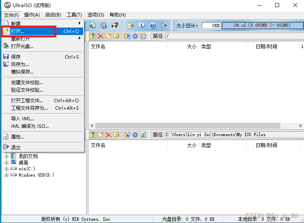Open the 操作(A) menu
This screenshot has height=223, width=304.
(x=32, y=15)
